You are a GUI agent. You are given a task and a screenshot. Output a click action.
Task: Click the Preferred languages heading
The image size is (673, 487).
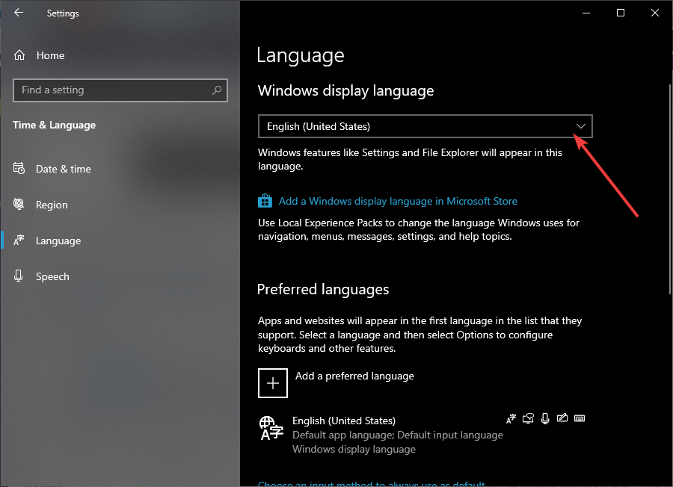tap(323, 289)
